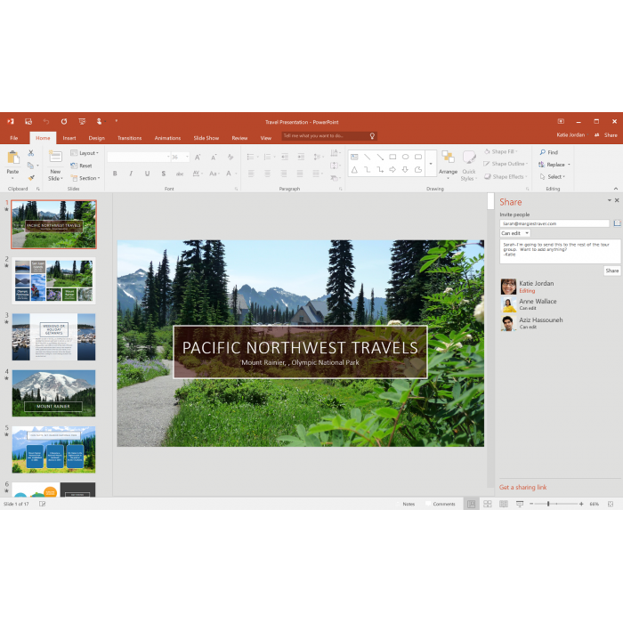Viewport: 623px width, 623px height.
Task: Click the Save icon in title bar
Action: (28, 122)
